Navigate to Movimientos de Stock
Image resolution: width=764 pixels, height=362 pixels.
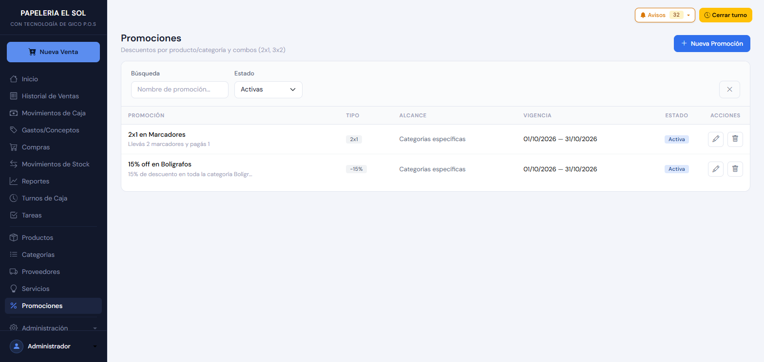coord(53,164)
